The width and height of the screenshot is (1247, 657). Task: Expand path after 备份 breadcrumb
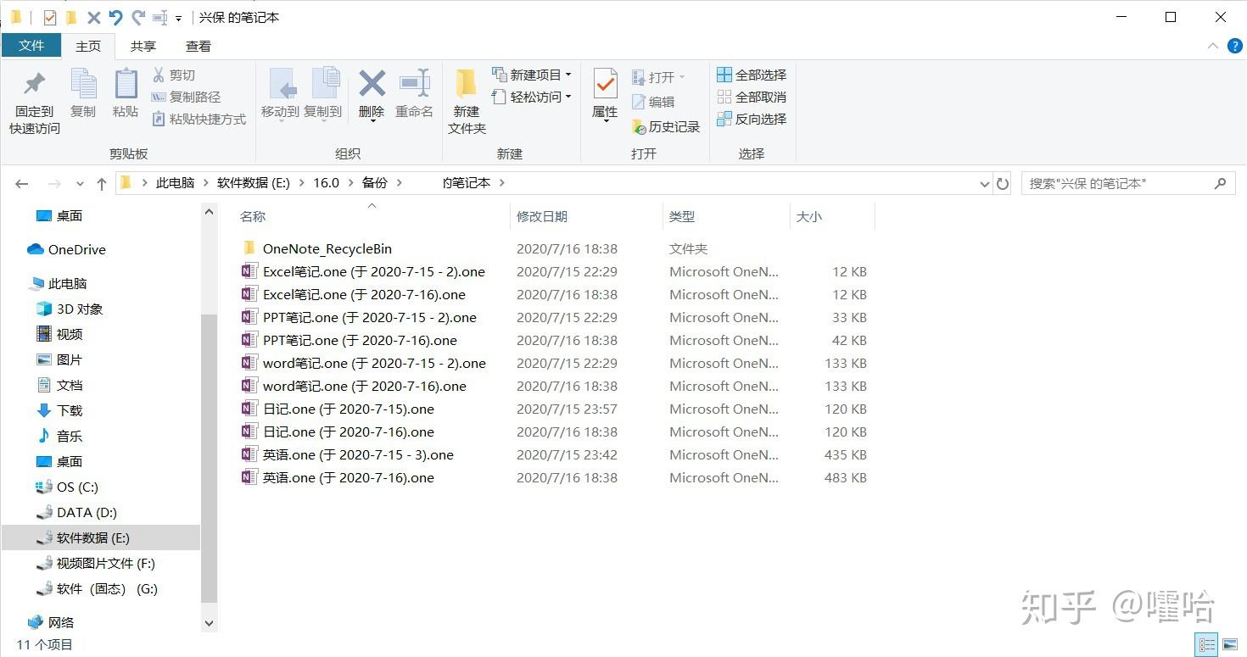tap(400, 183)
